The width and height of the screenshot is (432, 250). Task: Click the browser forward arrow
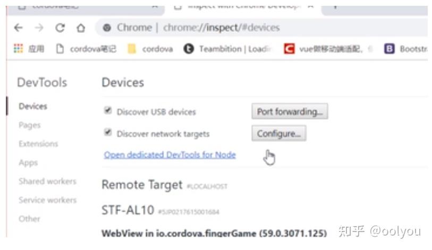pos(39,28)
